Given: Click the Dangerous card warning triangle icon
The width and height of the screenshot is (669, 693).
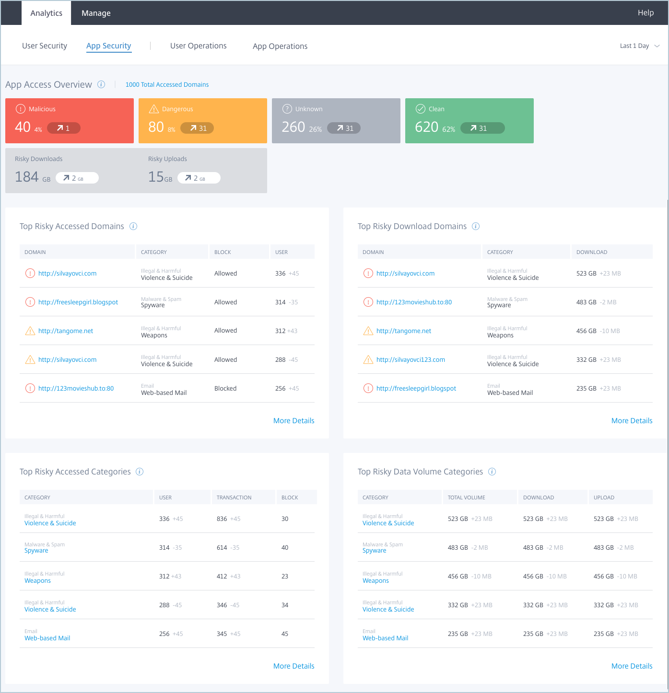Looking at the screenshot, I should click(x=154, y=109).
